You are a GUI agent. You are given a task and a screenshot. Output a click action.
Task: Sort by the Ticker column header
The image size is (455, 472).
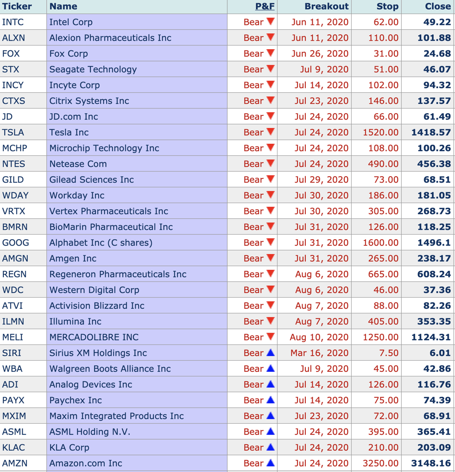(17, 6)
